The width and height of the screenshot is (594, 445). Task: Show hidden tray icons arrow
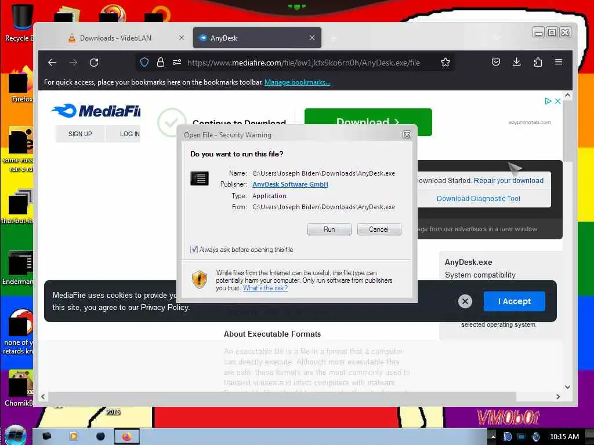493,437
